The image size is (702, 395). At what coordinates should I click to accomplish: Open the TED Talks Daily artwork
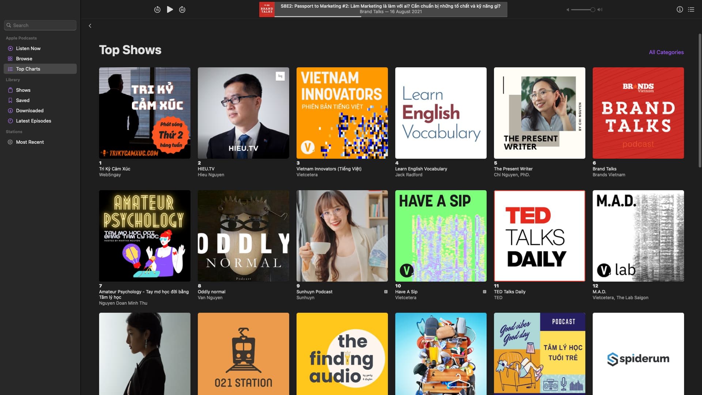(x=539, y=236)
